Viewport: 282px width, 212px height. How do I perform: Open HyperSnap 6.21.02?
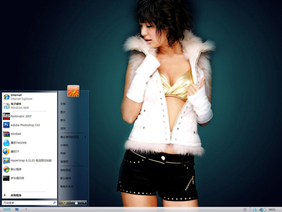pyautogui.click(x=30, y=161)
